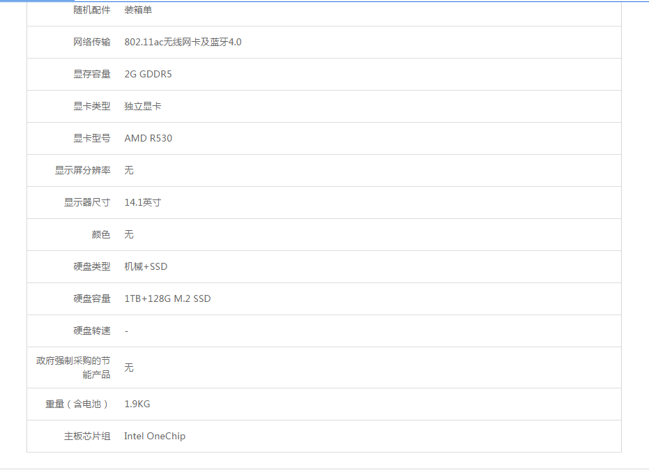Select the 重量（含电池） label
Screen dimensions: 649x470
pos(77,404)
